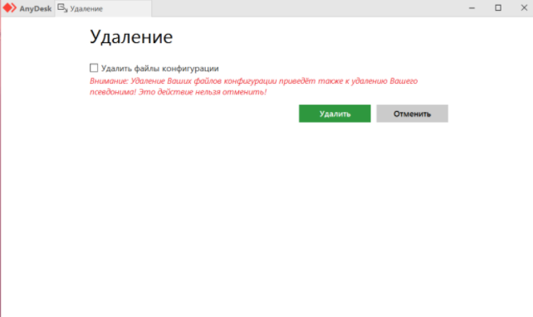
Task: Minimize the AnyDesk window
Action: [472, 7]
